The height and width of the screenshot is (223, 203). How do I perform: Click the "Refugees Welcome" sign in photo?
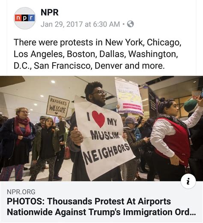(x=58, y=106)
